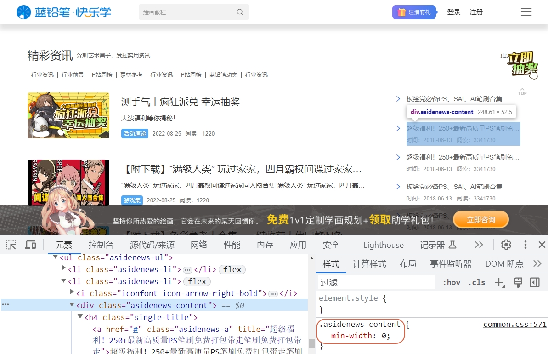This screenshot has height=354, width=548.
Task: Open the 事件监听器 tab
Action: point(451,264)
